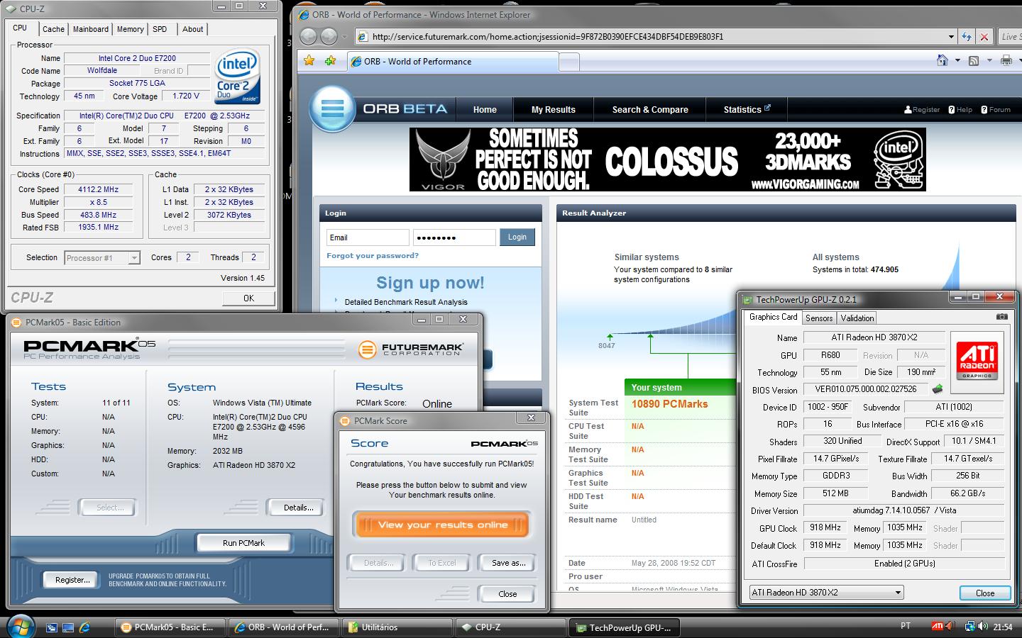1022x638 pixels.
Task: Click Add to Favorites star-plus icon
Action: pyautogui.click(x=330, y=61)
